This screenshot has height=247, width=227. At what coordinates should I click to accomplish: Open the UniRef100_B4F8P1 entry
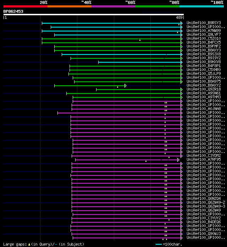coord(204,66)
